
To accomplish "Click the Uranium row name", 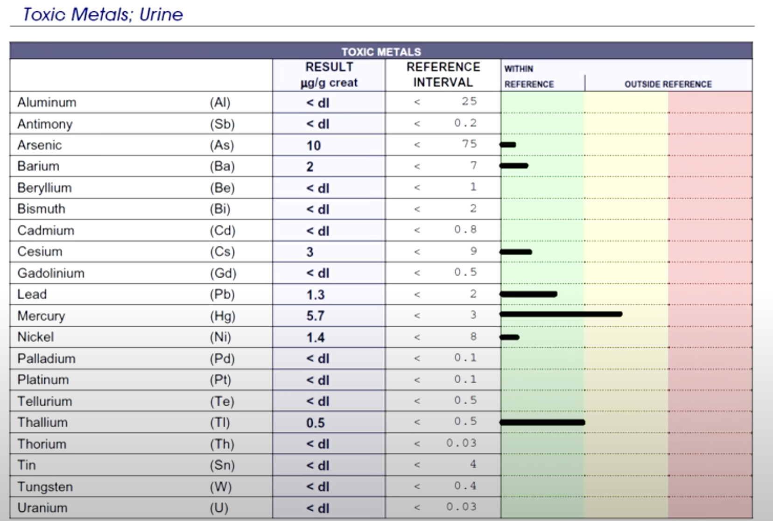I will (42, 508).
